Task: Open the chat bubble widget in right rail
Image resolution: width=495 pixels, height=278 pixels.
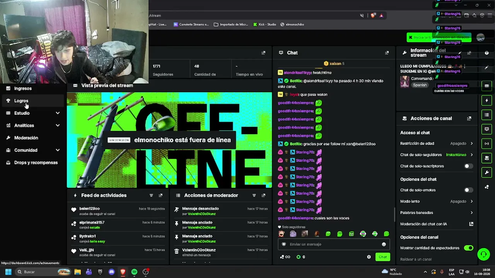Action: (486, 129)
